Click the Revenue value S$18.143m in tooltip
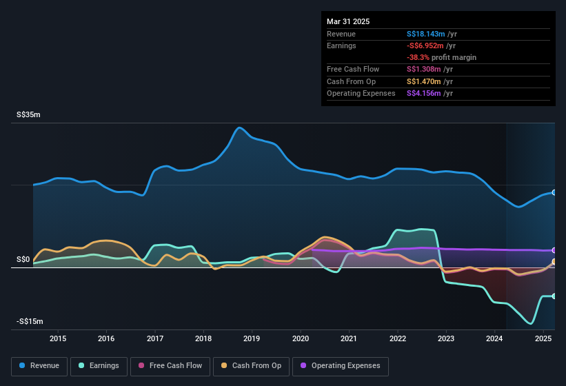Viewport: 566px width, 386px height. coord(425,34)
